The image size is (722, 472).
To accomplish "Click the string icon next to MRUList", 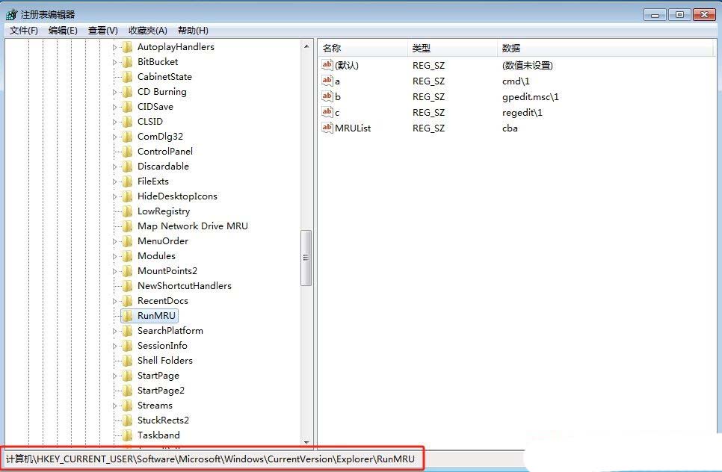I will coord(327,128).
